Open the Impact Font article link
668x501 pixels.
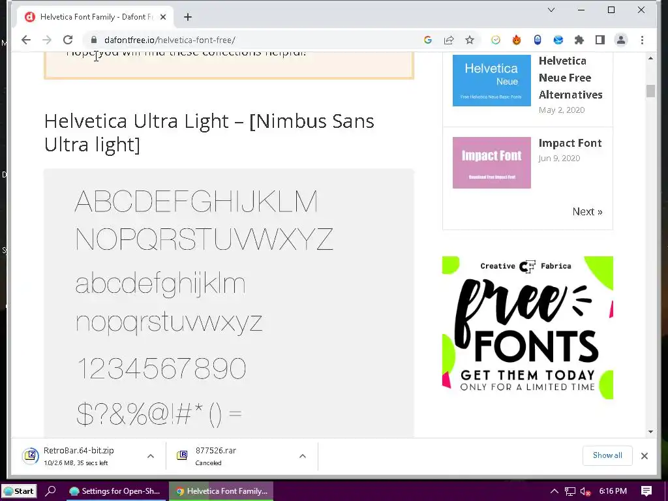570,143
